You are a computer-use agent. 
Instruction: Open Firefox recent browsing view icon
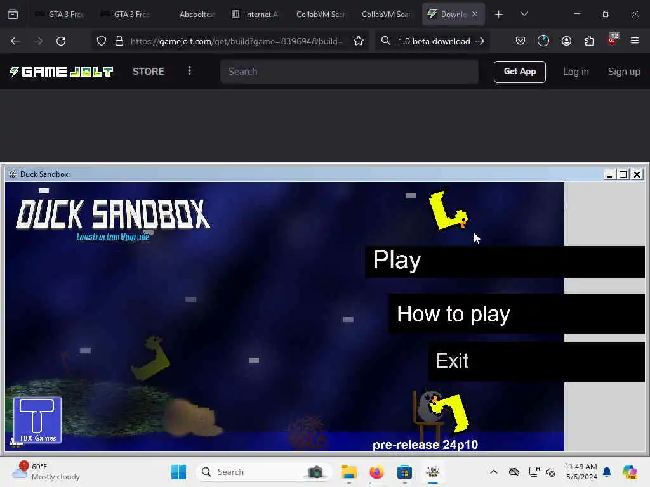[13, 15]
